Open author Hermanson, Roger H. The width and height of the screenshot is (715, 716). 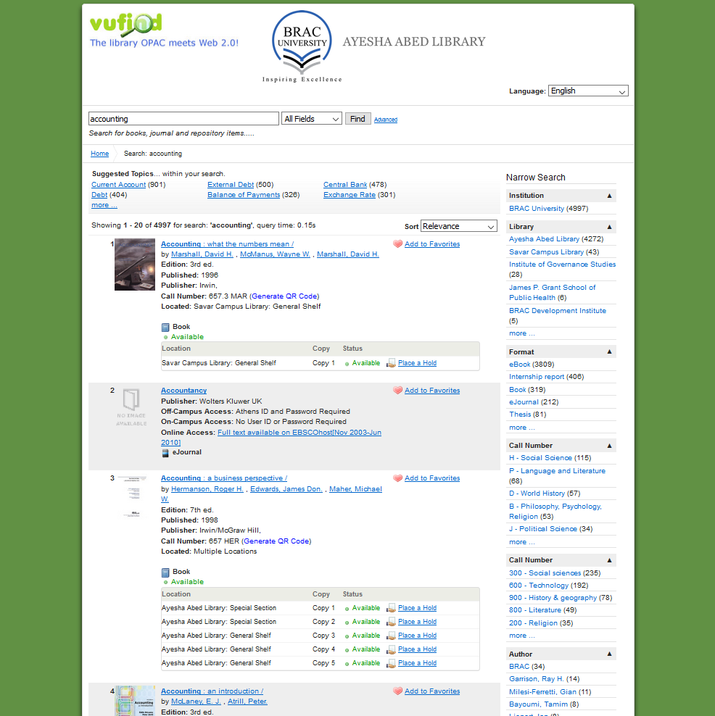tap(207, 488)
